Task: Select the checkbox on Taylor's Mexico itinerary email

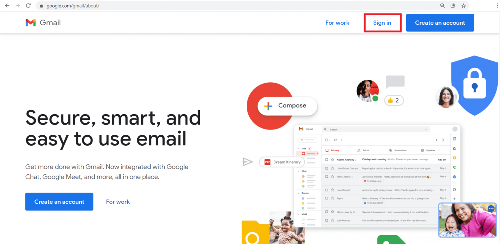Action: (326, 198)
